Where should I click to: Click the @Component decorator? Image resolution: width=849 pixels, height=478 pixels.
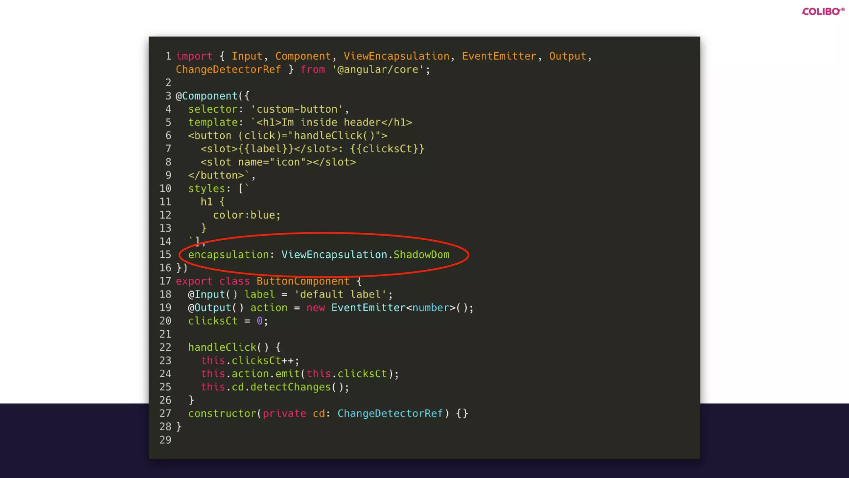(206, 96)
